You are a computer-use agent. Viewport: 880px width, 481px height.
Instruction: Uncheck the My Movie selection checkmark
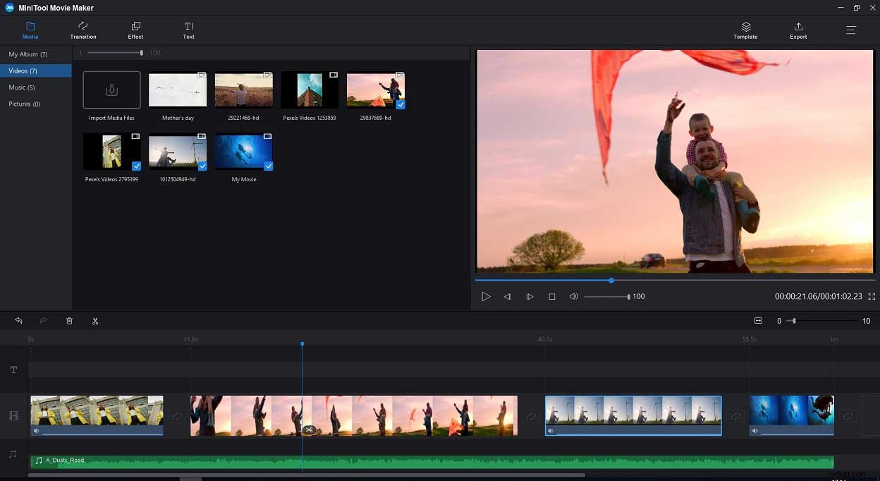[x=268, y=166]
